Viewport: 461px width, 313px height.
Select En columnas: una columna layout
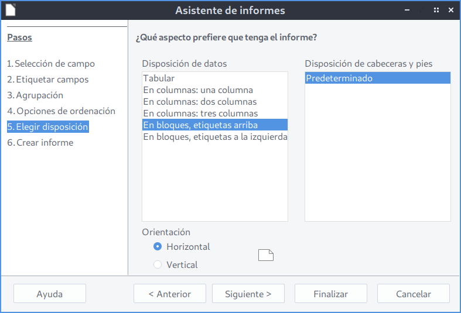pyautogui.click(x=198, y=90)
